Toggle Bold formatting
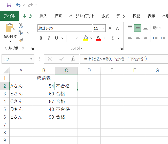Image resolution: width=168 pixels, height=144 pixels. (41, 38)
